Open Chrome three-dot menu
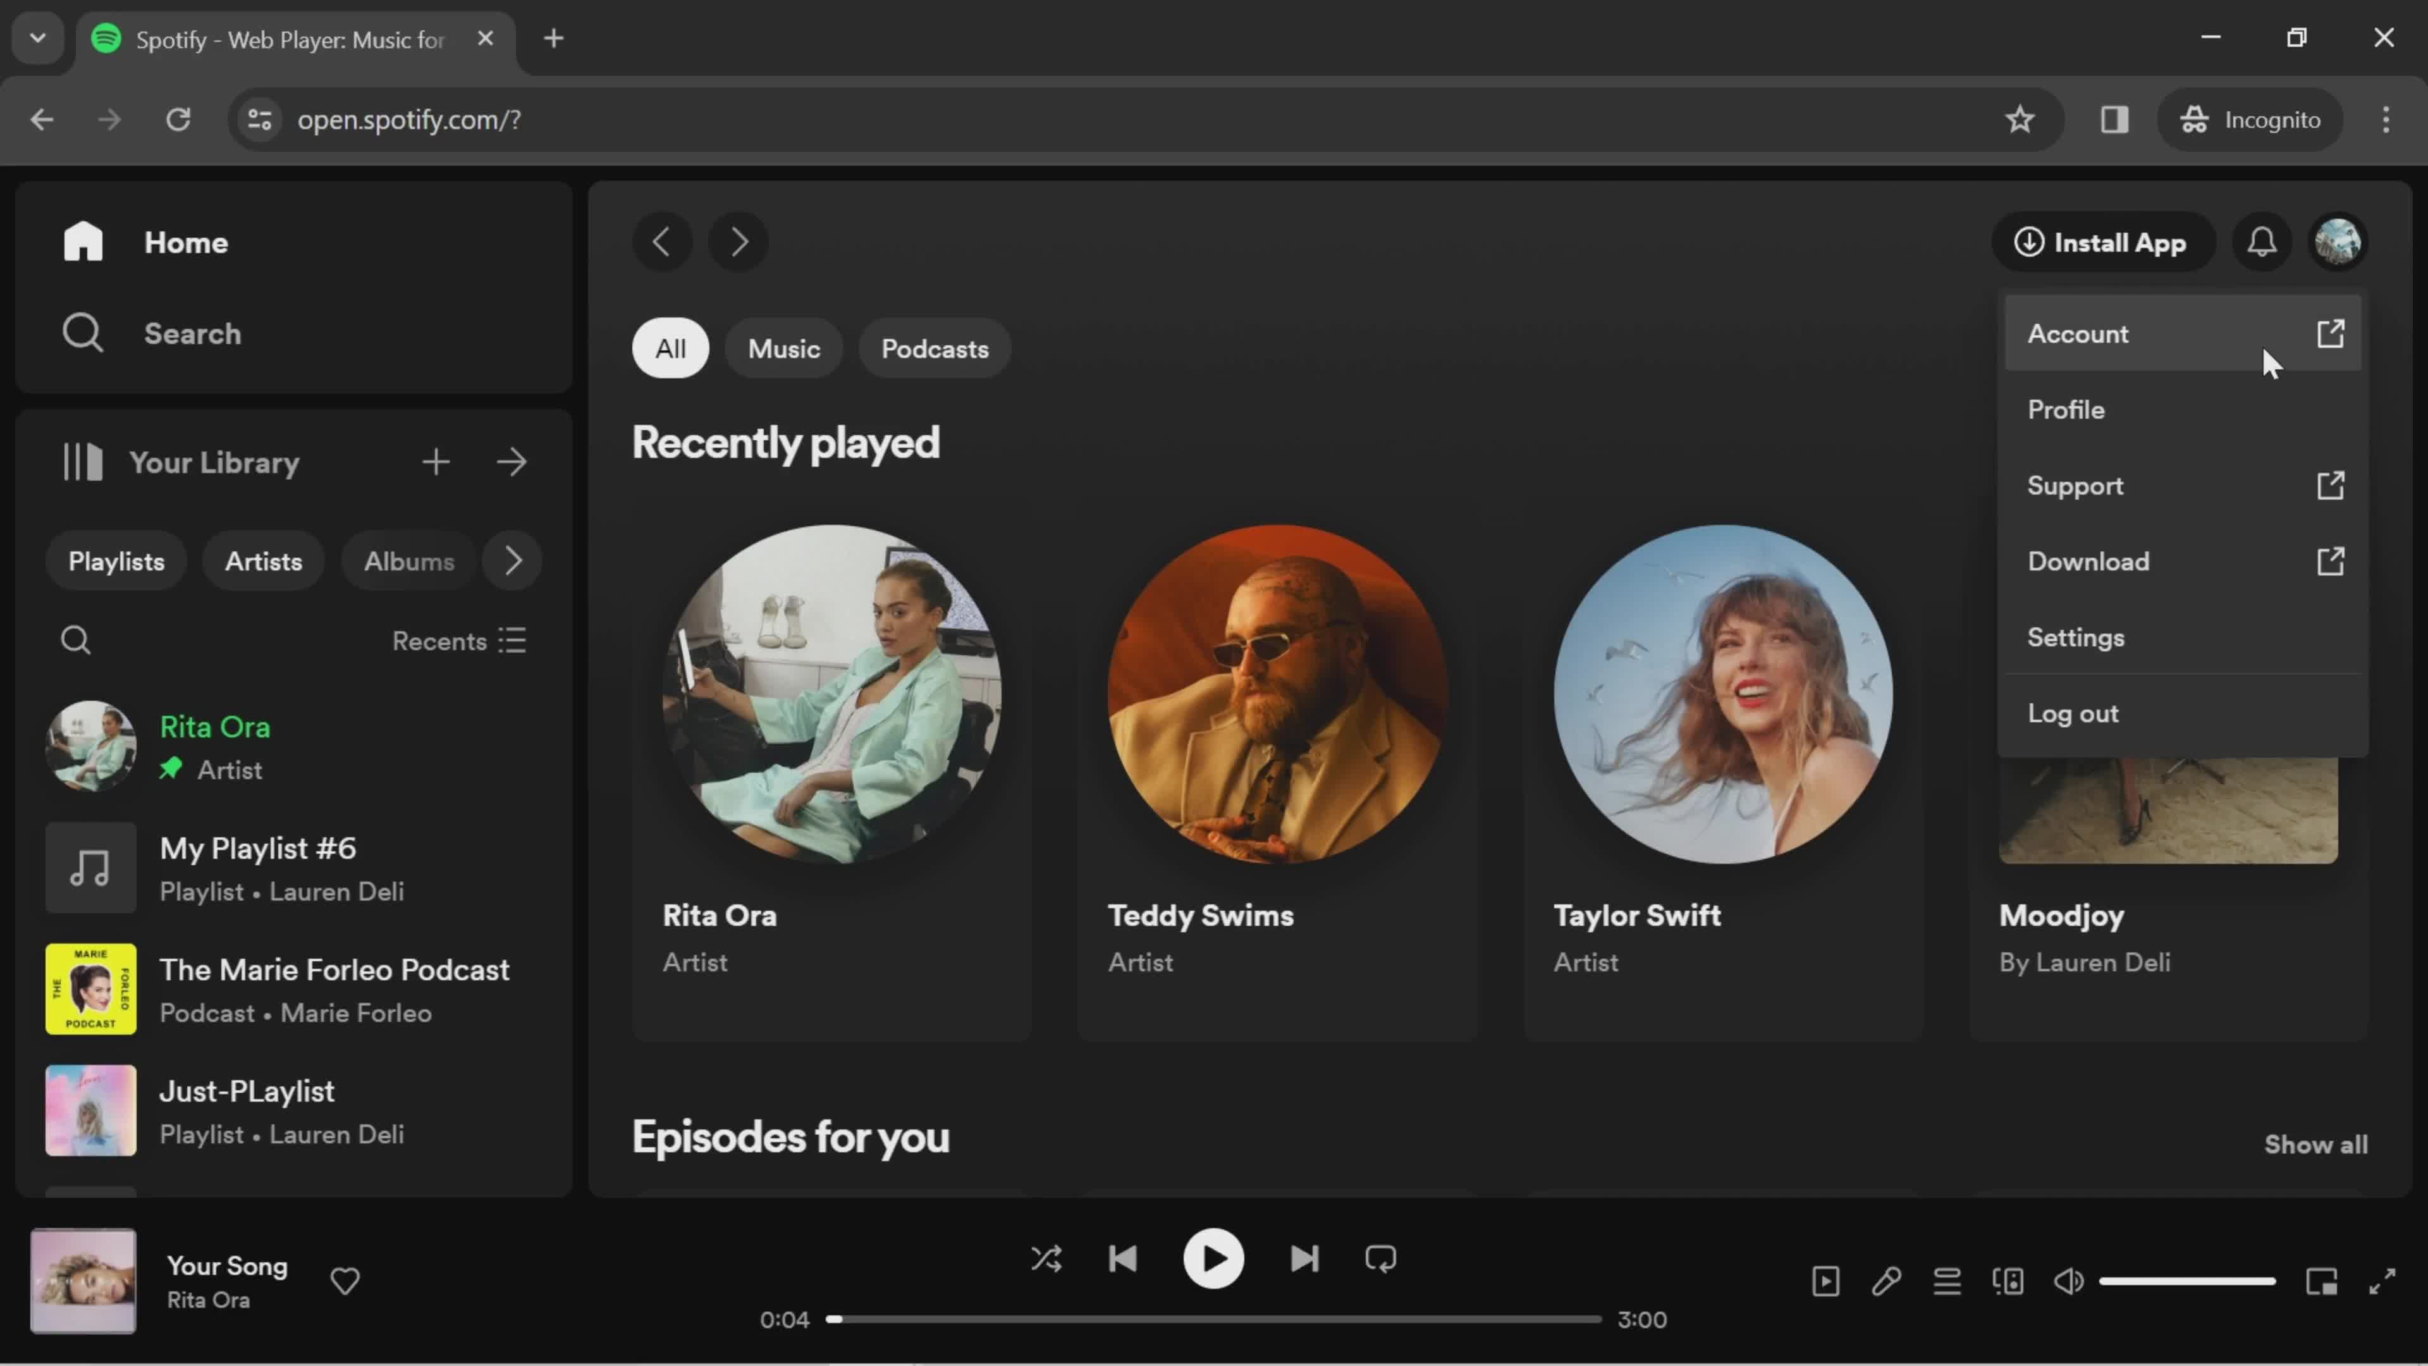2428x1366 pixels. click(x=2386, y=120)
